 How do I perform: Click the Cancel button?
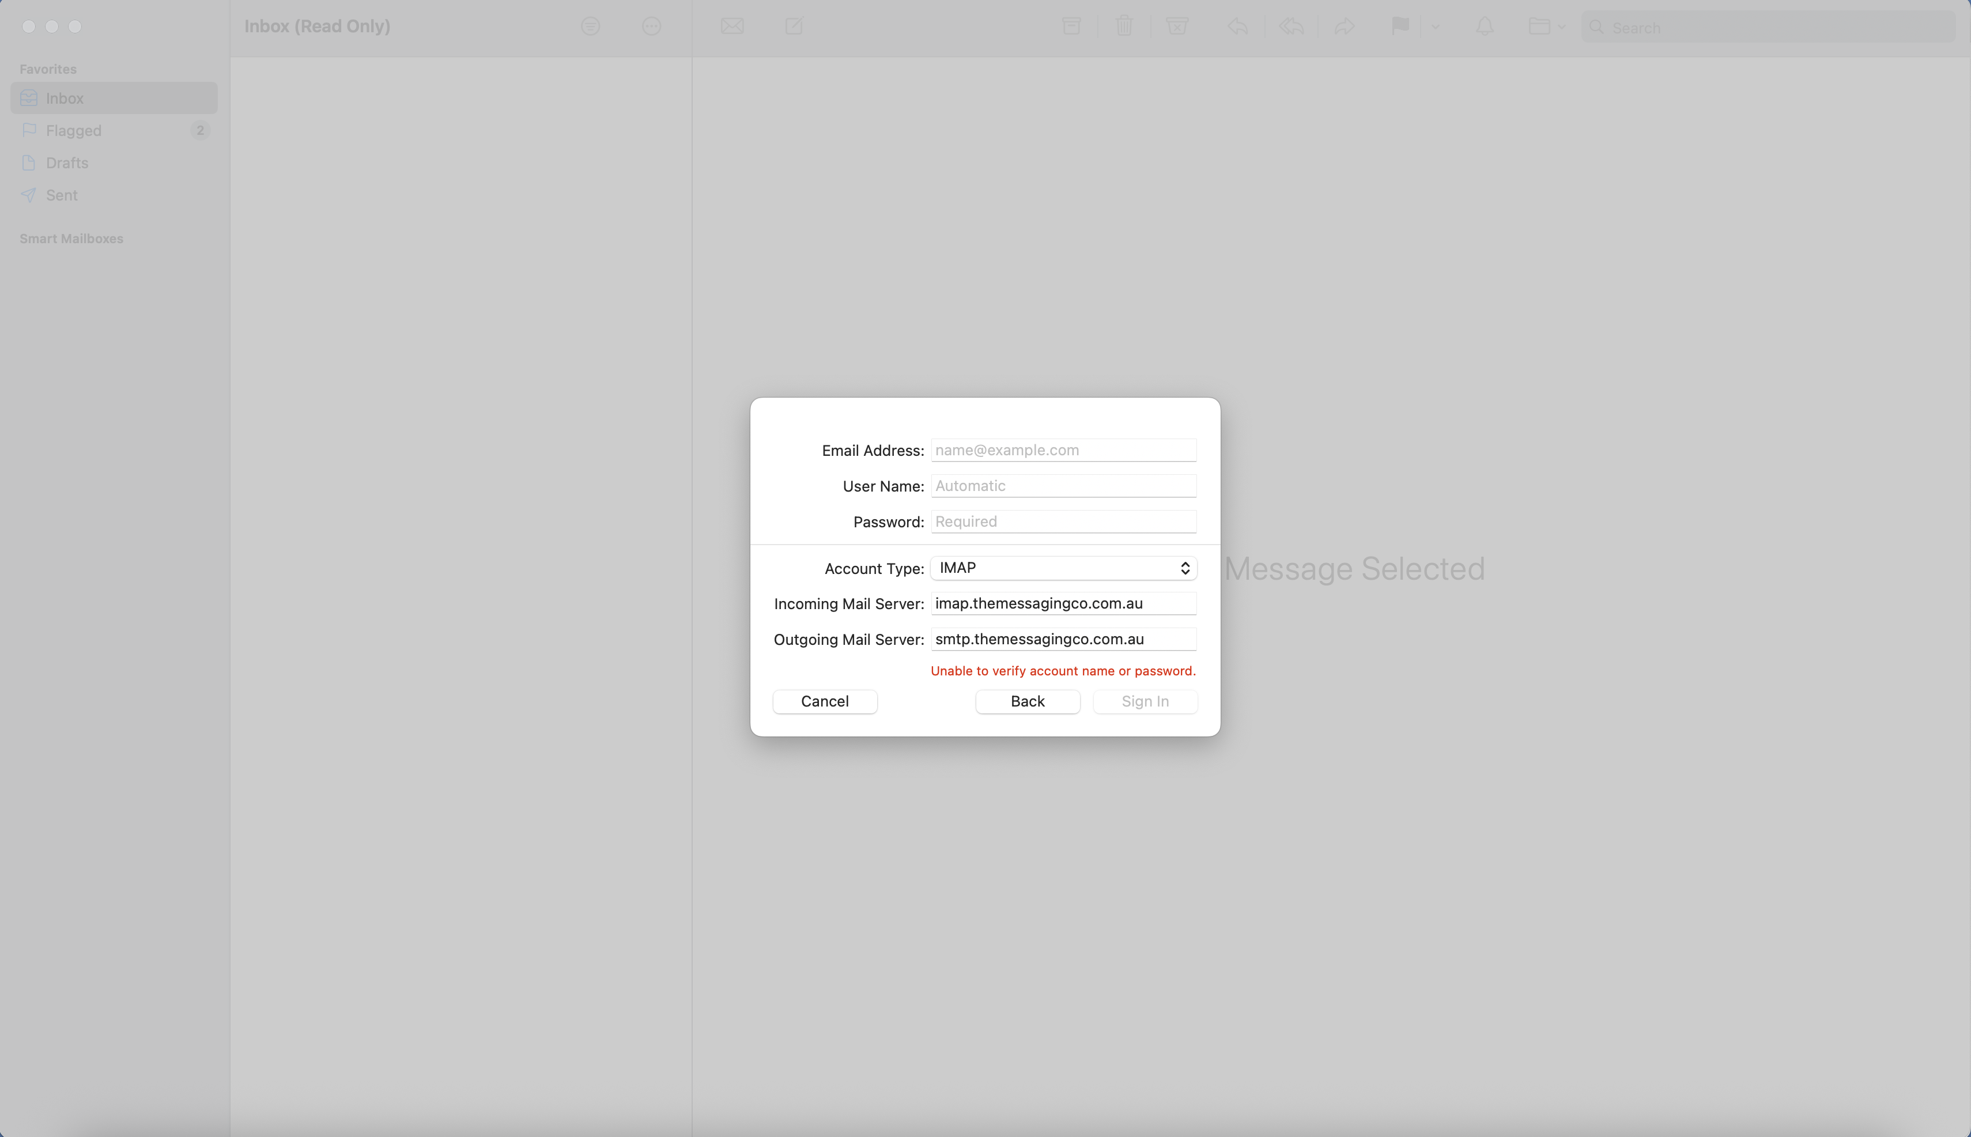click(825, 701)
